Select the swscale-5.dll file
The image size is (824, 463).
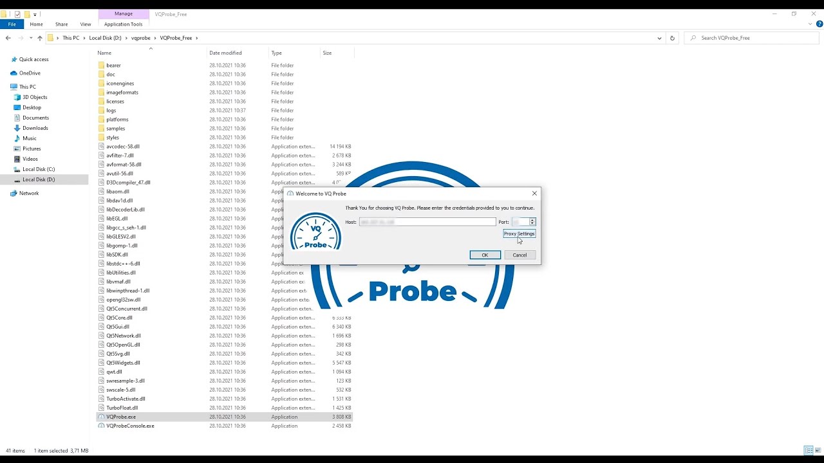(121, 390)
